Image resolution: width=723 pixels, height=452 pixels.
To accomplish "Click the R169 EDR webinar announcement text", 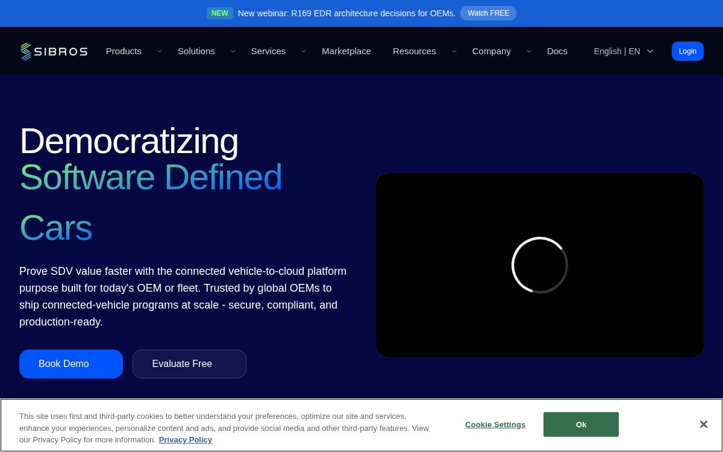I will (x=346, y=13).
